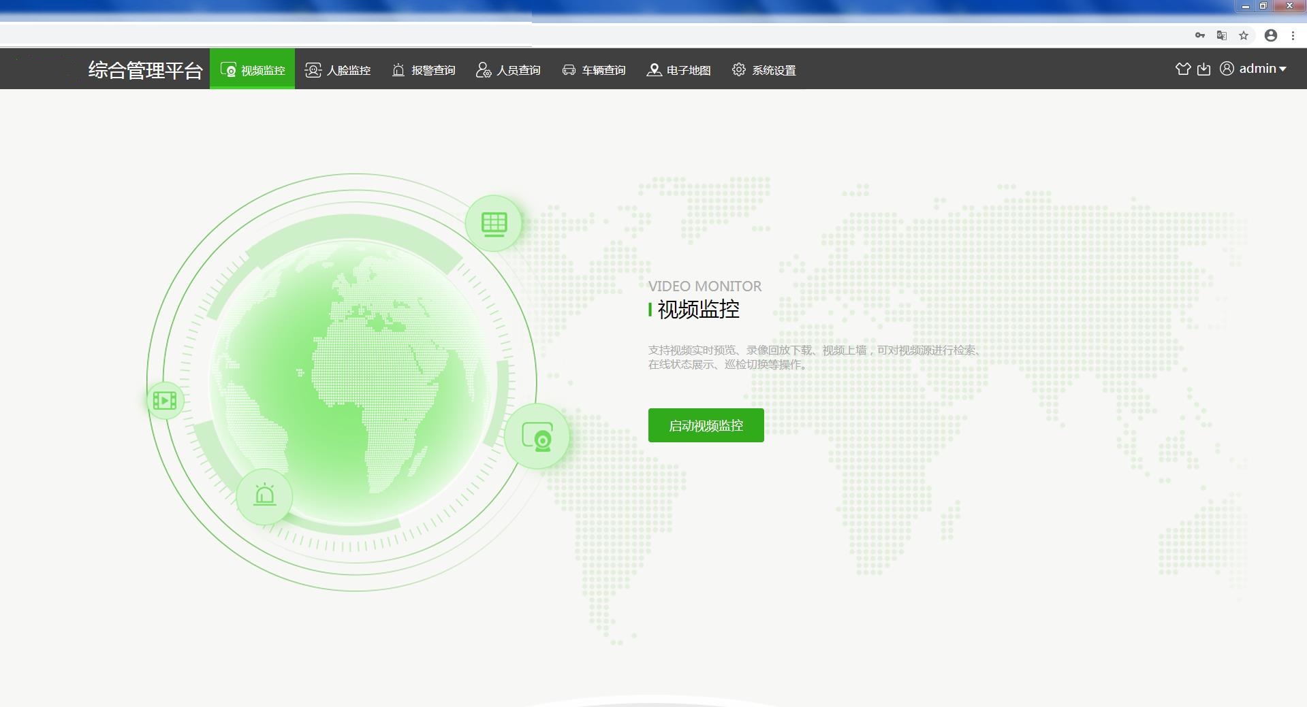Open the saved passwords key icon

(x=1200, y=35)
